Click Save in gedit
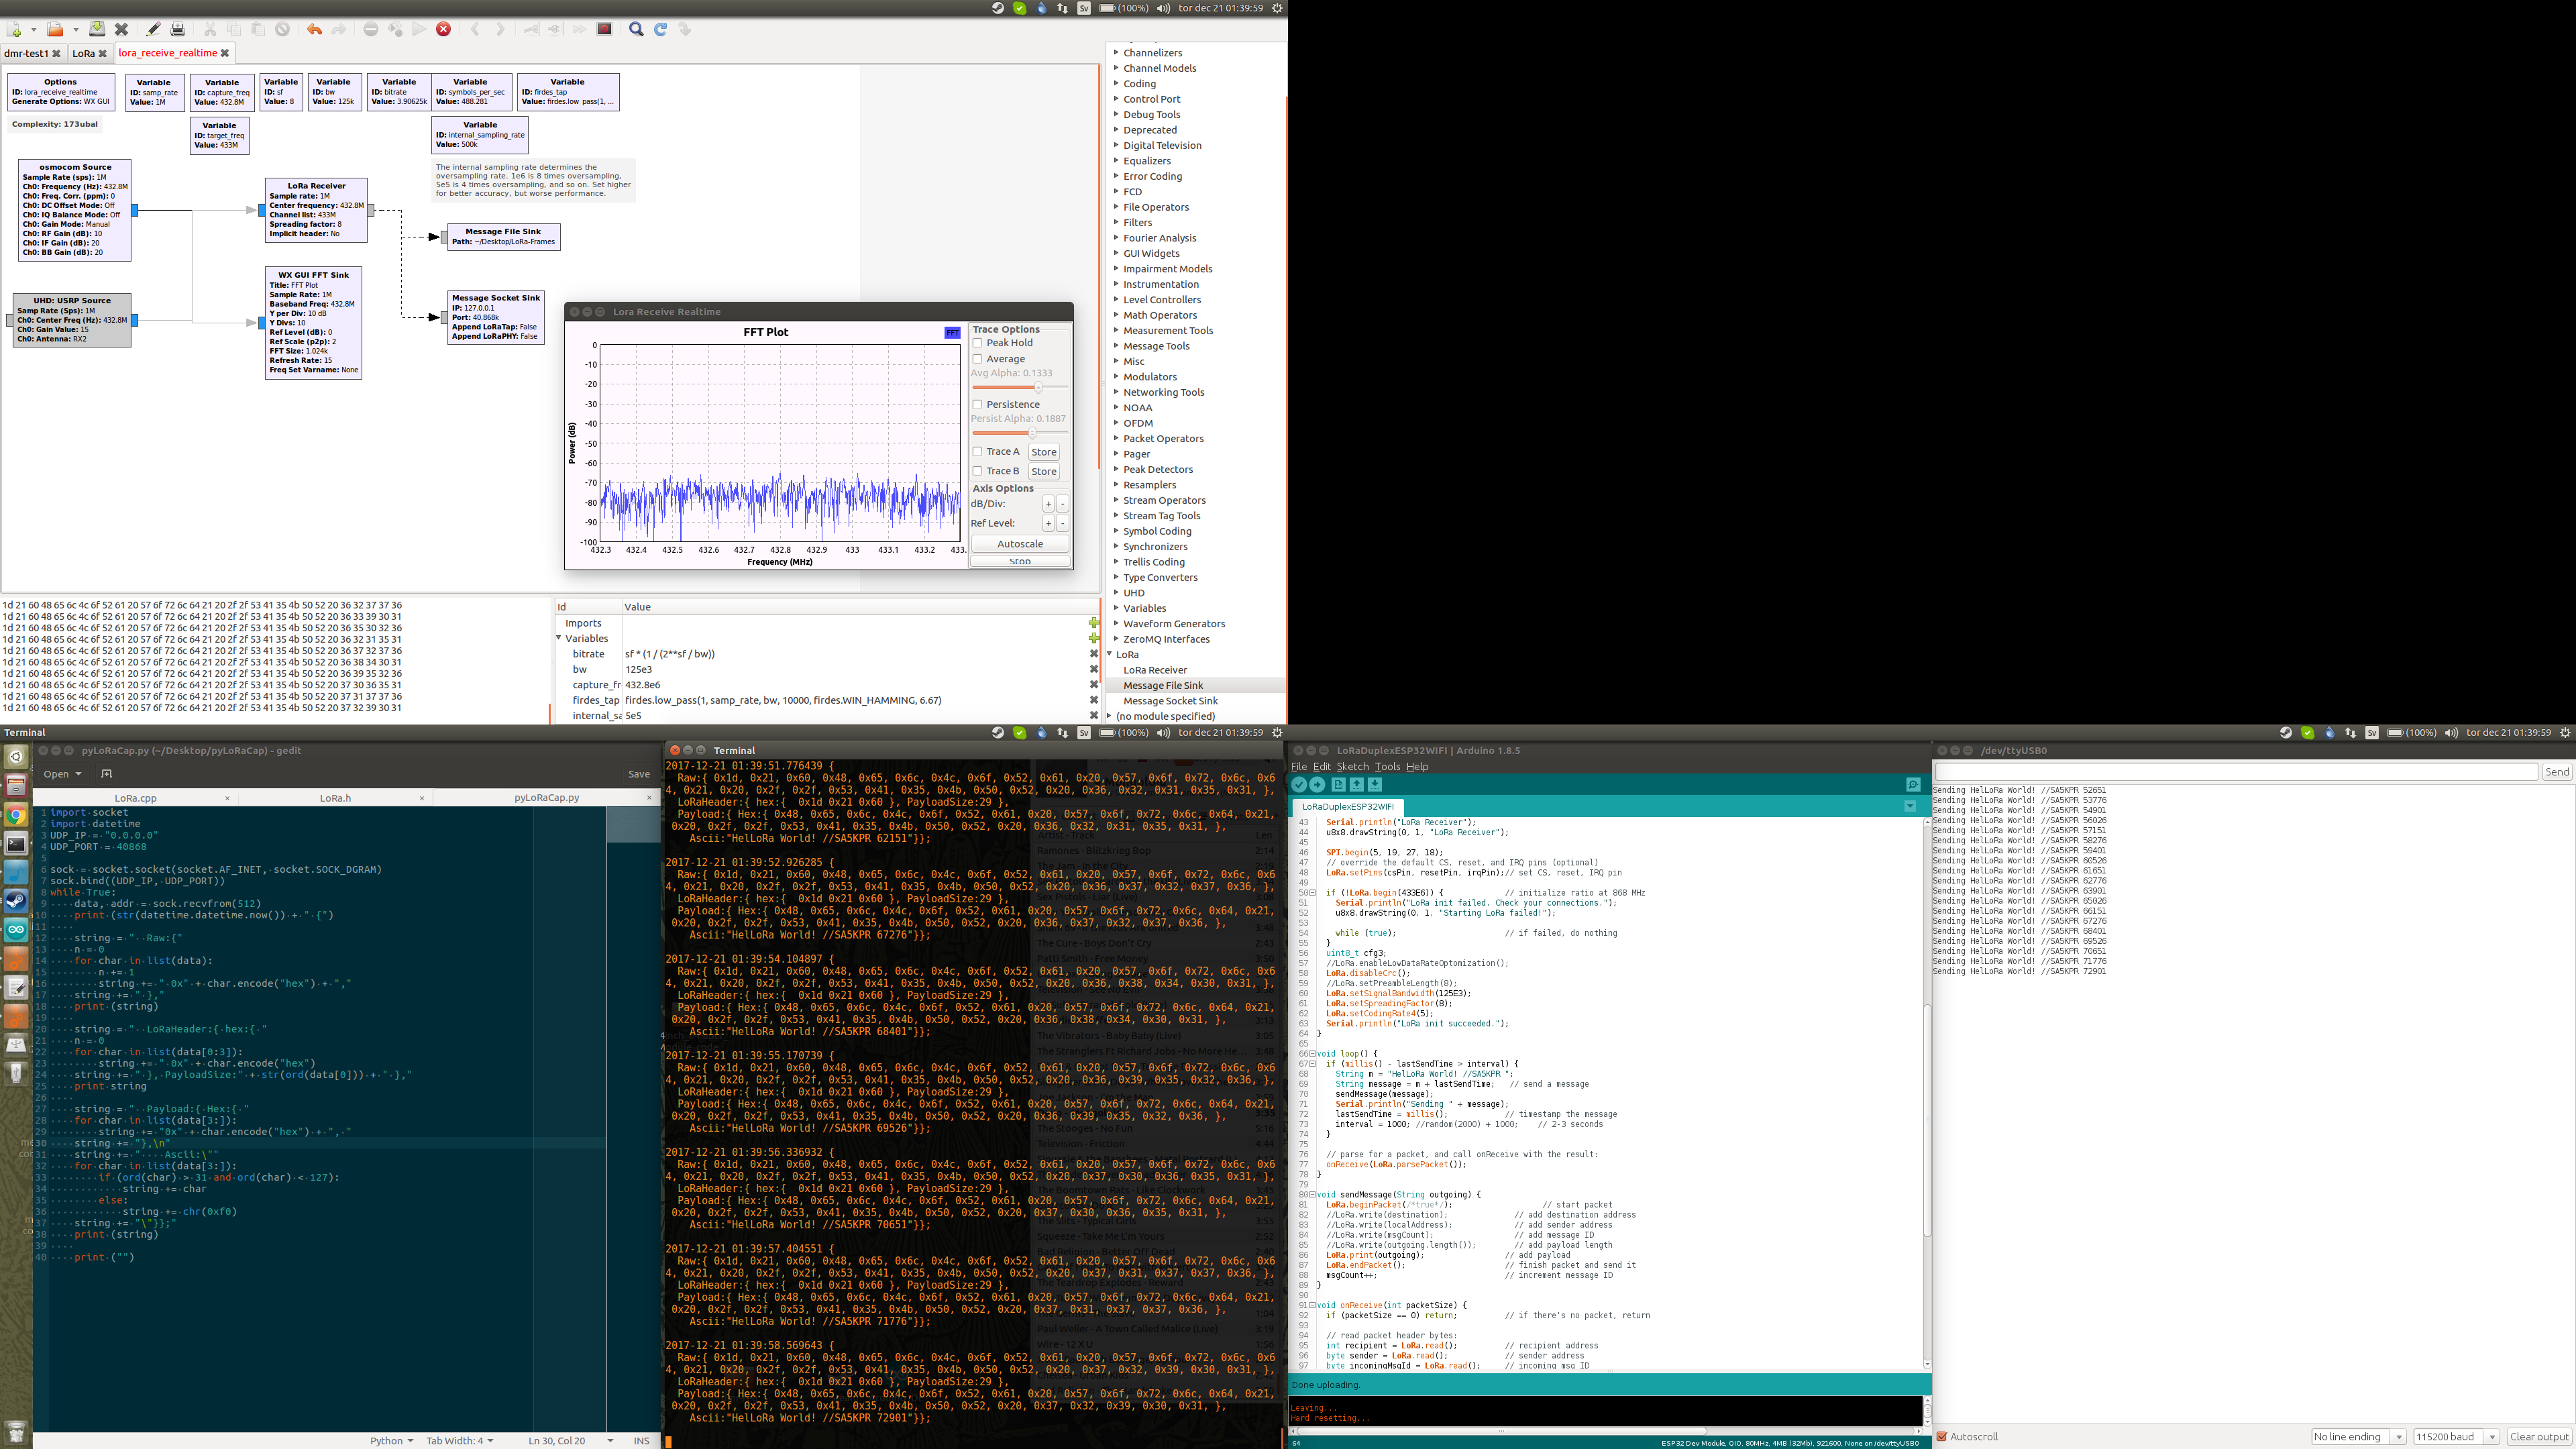The image size is (2576, 1449). pyautogui.click(x=639, y=774)
